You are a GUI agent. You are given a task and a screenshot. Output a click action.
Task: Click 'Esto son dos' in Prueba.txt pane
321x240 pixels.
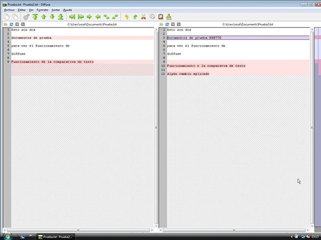point(23,30)
